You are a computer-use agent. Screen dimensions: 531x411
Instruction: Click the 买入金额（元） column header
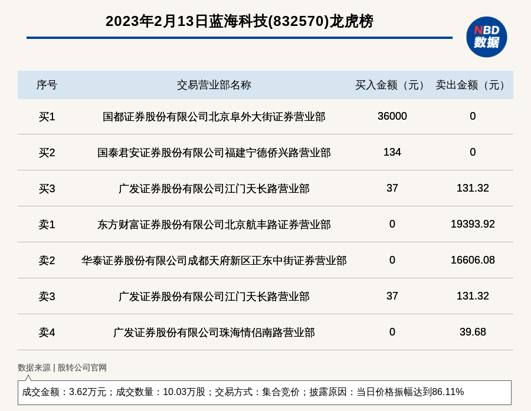tap(392, 85)
